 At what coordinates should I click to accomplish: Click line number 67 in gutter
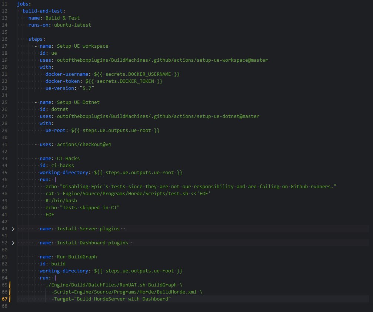(x=4, y=299)
